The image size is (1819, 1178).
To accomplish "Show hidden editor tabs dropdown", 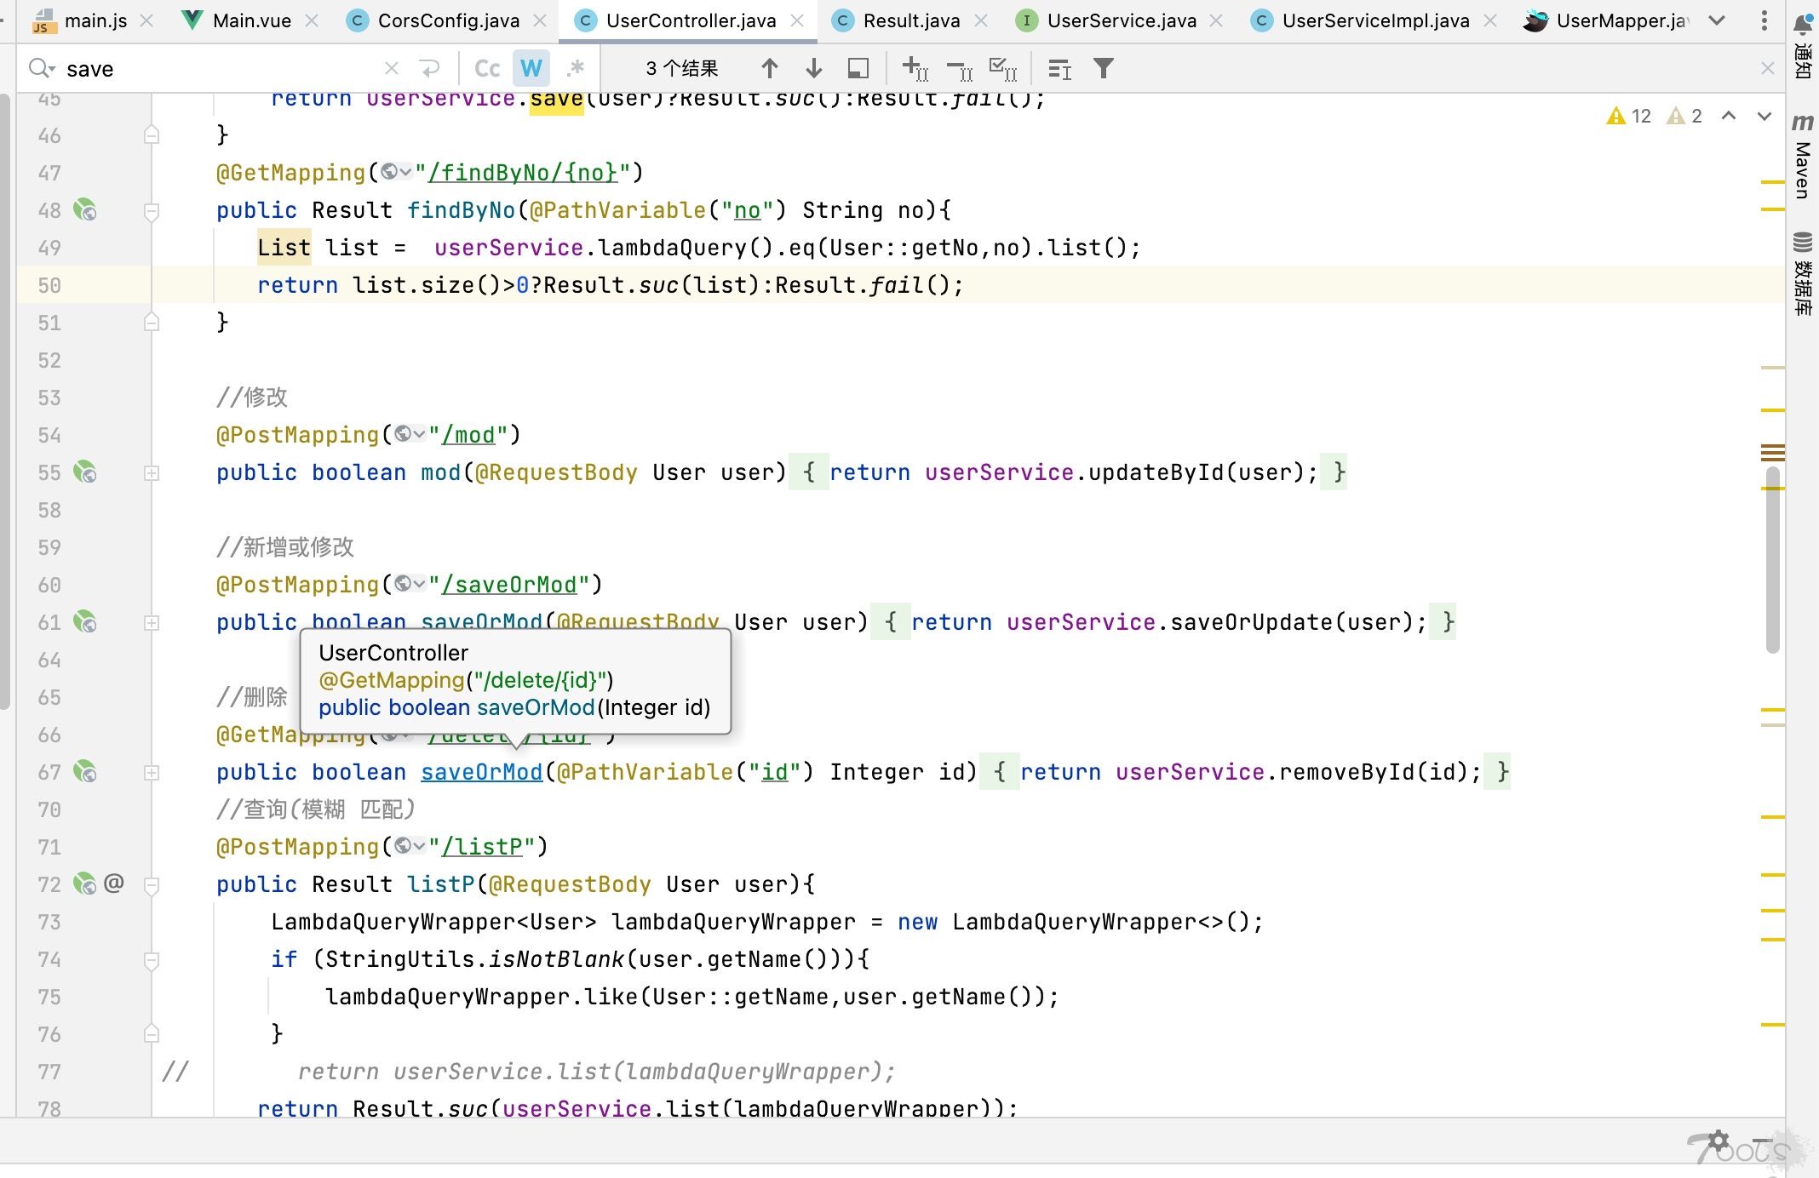I will pyautogui.click(x=1718, y=20).
